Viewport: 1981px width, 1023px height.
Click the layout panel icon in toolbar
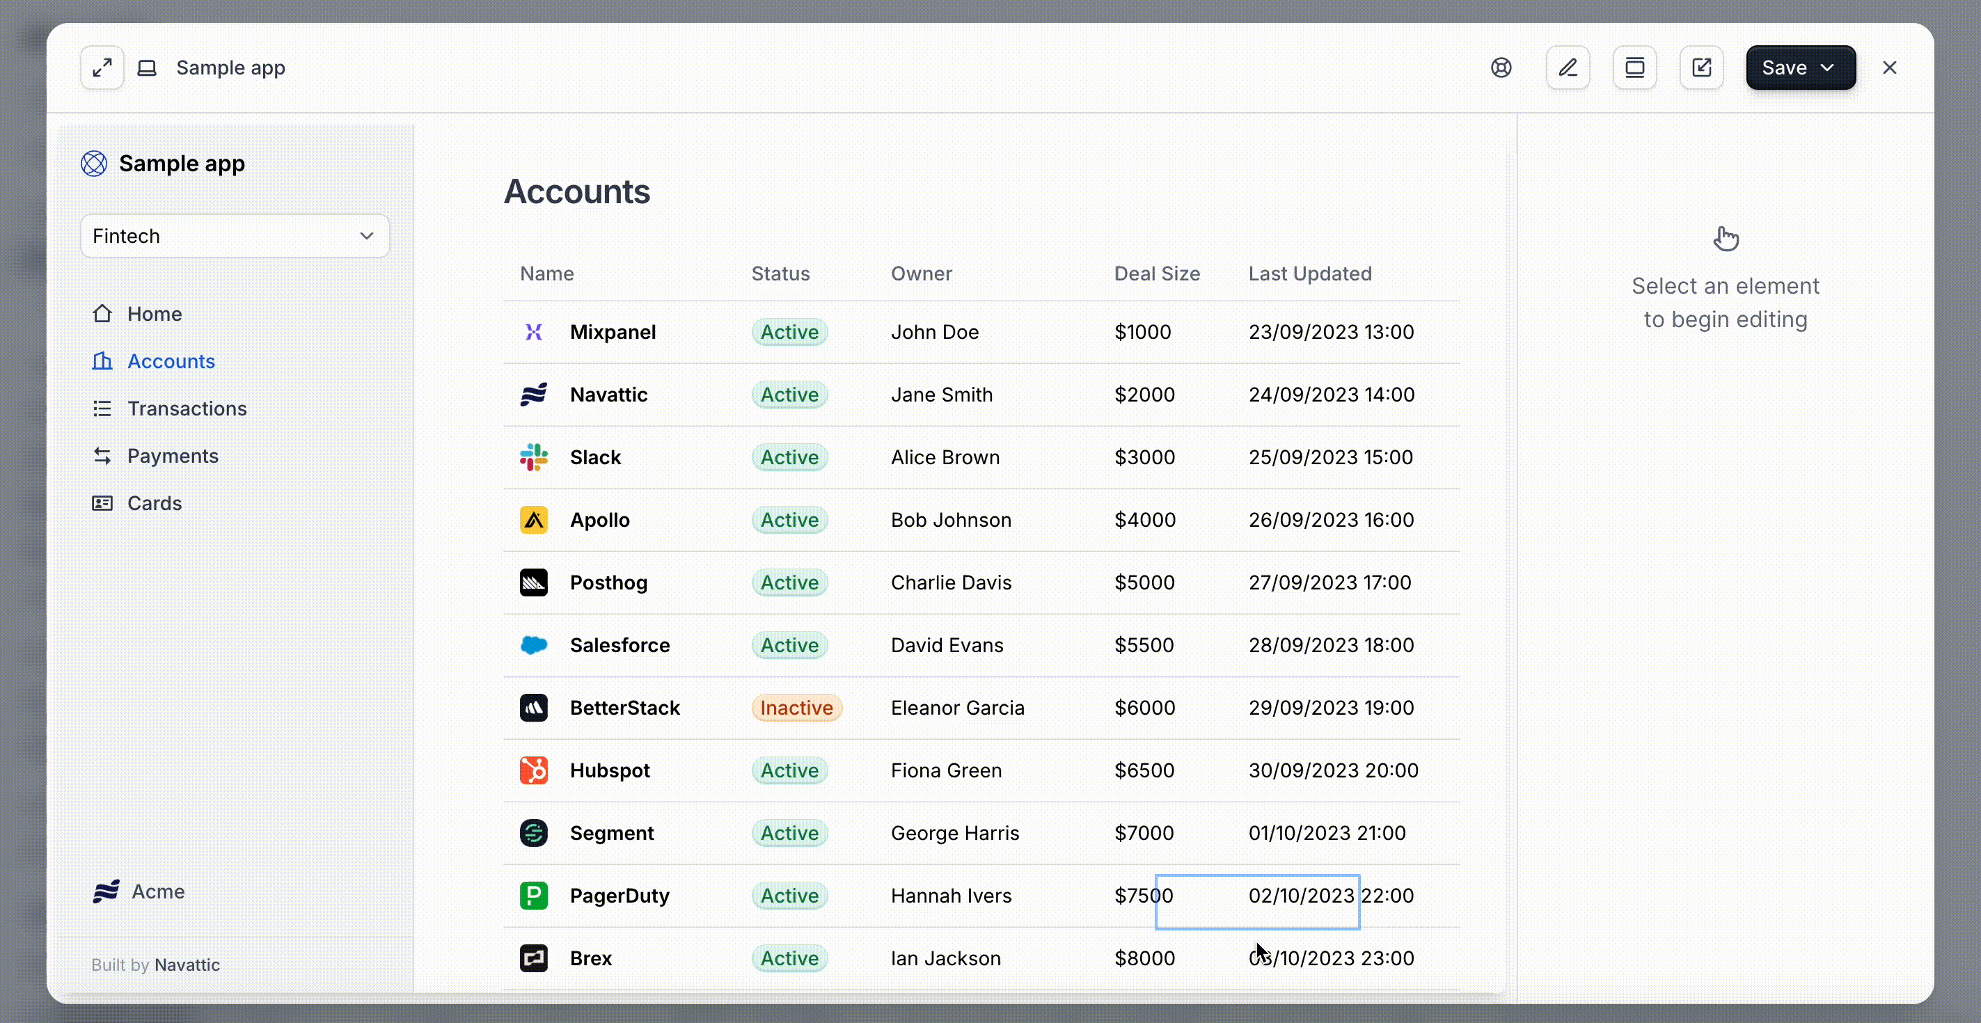point(1634,68)
